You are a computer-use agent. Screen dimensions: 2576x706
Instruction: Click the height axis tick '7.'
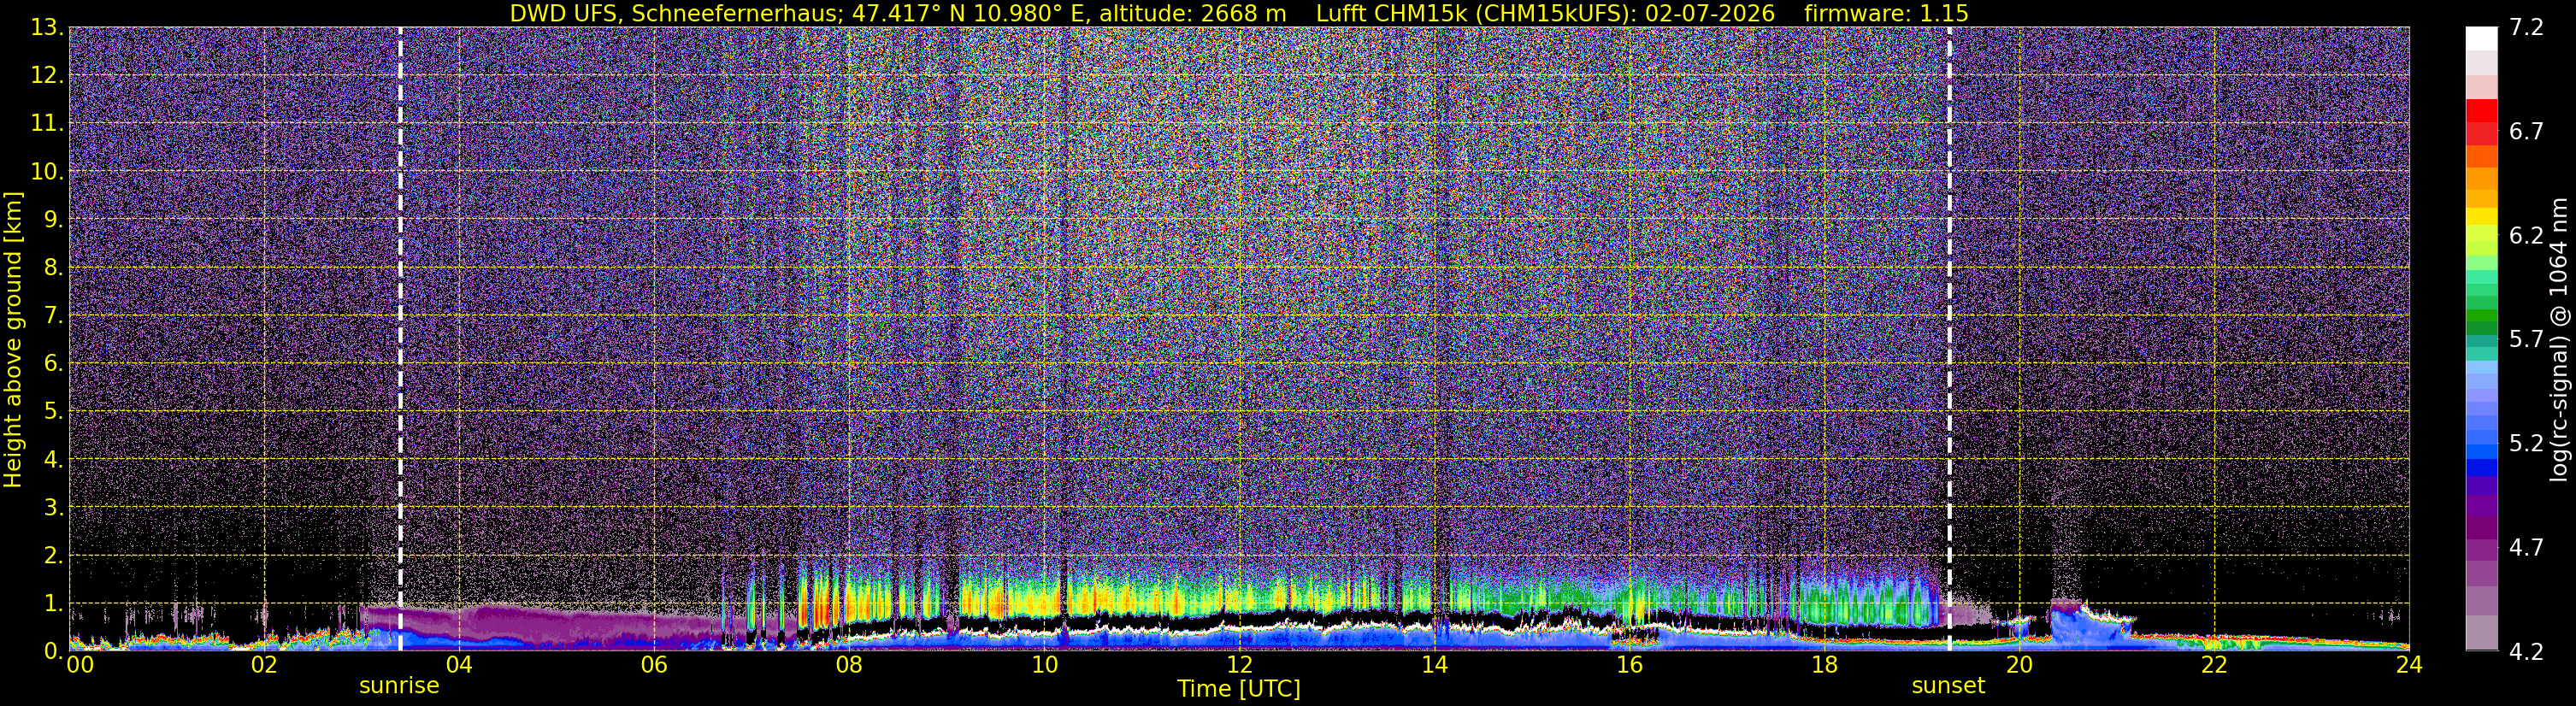(x=54, y=316)
